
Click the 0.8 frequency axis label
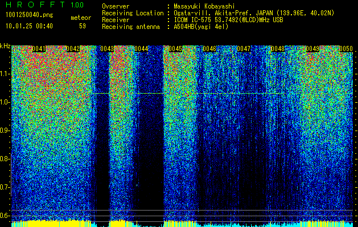pyautogui.click(x=5, y=159)
